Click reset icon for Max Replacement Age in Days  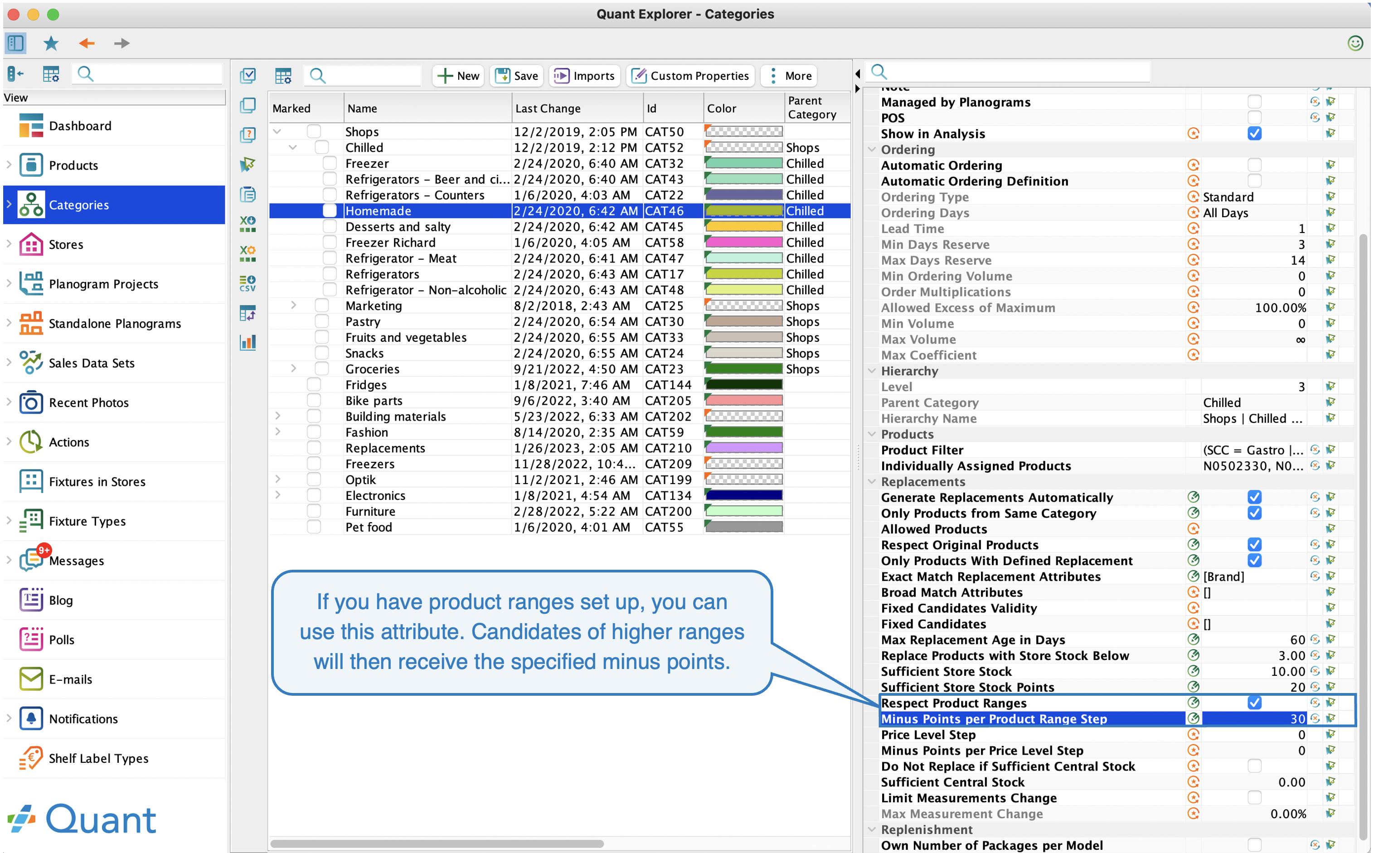[x=1315, y=639]
